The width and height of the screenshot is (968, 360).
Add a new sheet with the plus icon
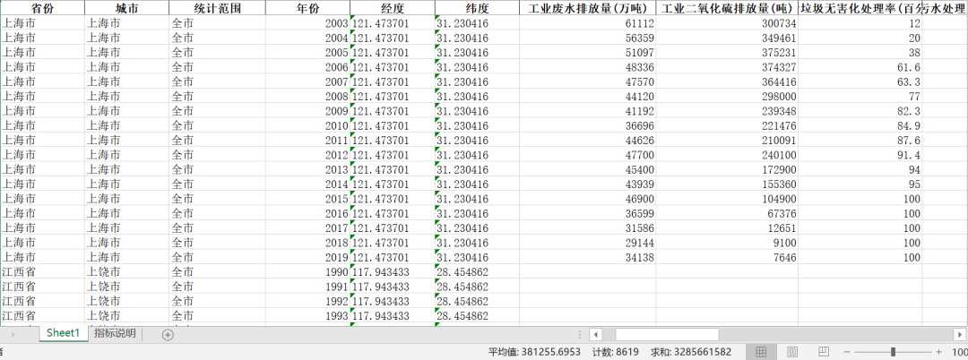click(x=168, y=335)
